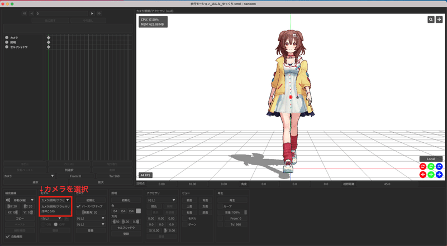The image size is (447, 246).
Task: Click the zoom magnifier icon in viewport
Action: click(431, 20)
